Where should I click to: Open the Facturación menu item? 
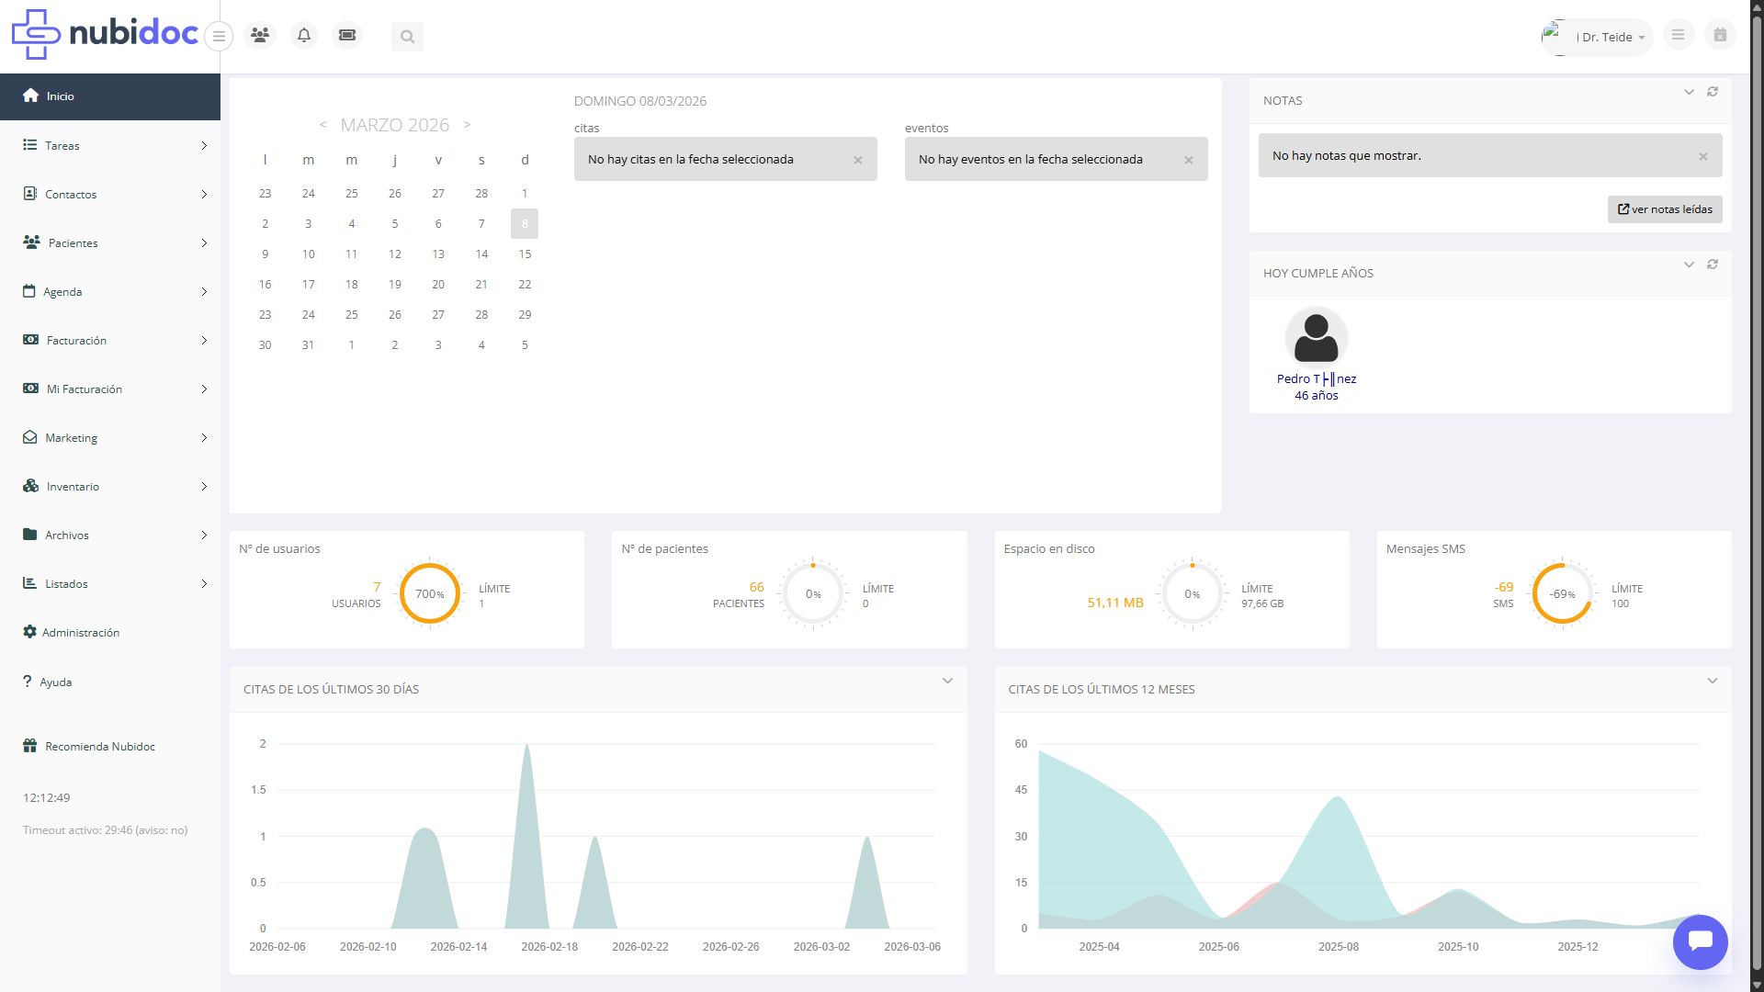pyautogui.click(x=110, y=340)
